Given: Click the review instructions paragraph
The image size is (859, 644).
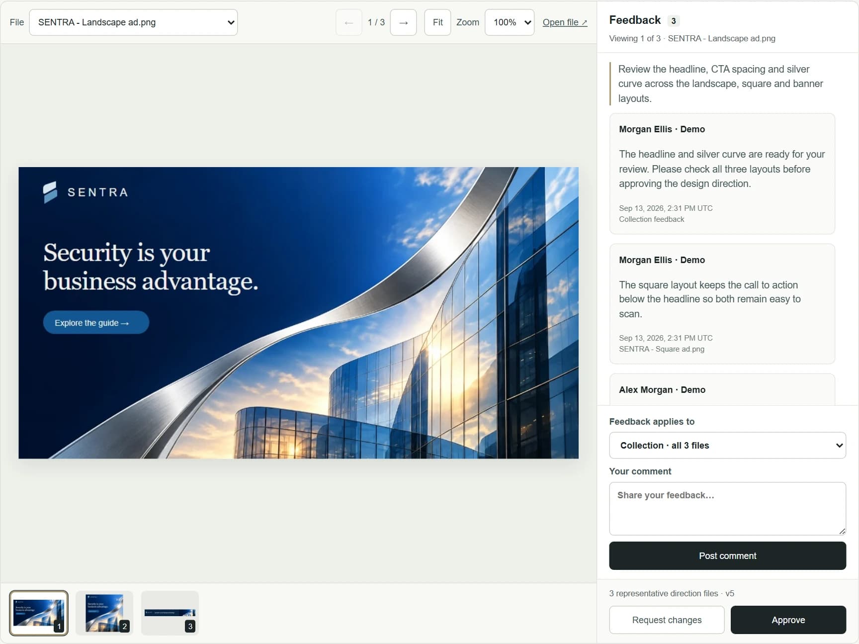Looking at the screenshot, I should [x=720, y=84].
